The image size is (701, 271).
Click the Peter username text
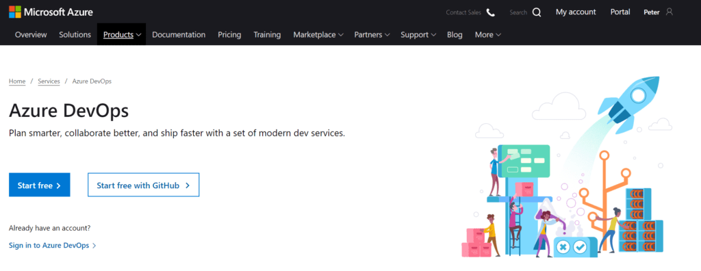click(x=652, y=12)
